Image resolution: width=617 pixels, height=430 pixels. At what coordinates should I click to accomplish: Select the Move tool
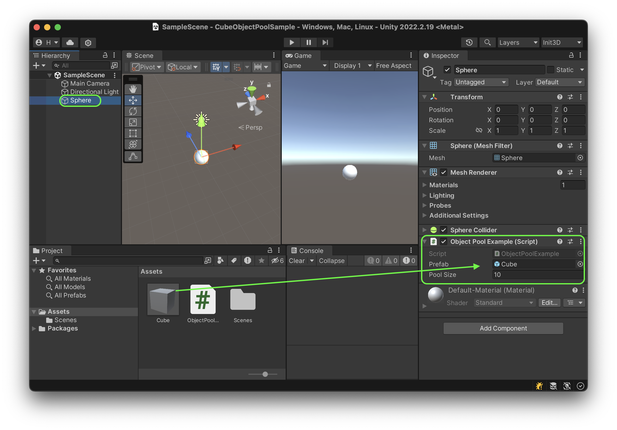[x=133, y=100]
